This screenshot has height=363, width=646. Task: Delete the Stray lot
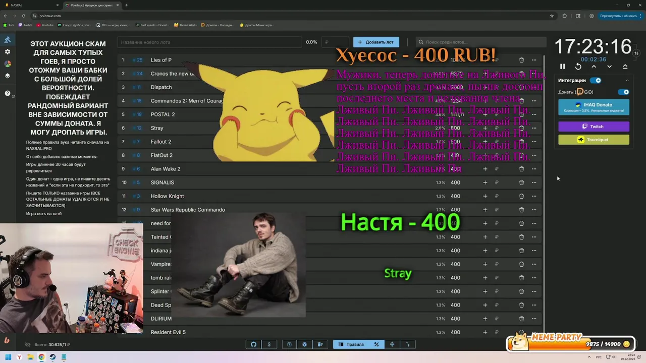(521, 128)
